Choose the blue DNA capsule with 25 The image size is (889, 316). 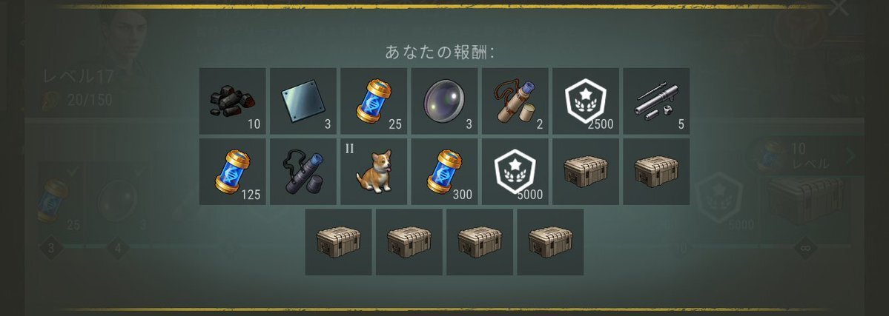374,101
